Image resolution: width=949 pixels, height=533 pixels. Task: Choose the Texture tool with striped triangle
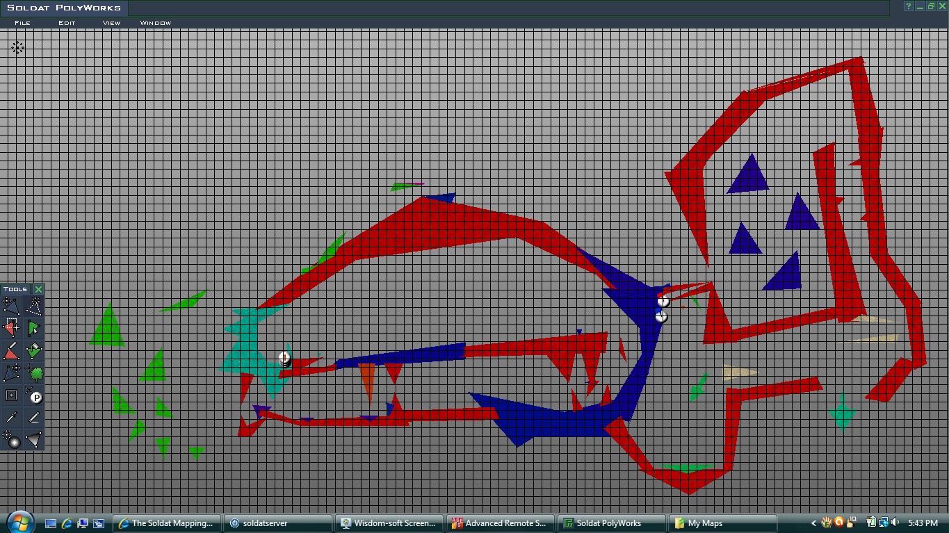tap(10, 373)
